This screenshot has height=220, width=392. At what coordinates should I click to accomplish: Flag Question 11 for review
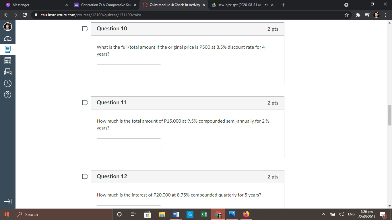pos(85,103)
